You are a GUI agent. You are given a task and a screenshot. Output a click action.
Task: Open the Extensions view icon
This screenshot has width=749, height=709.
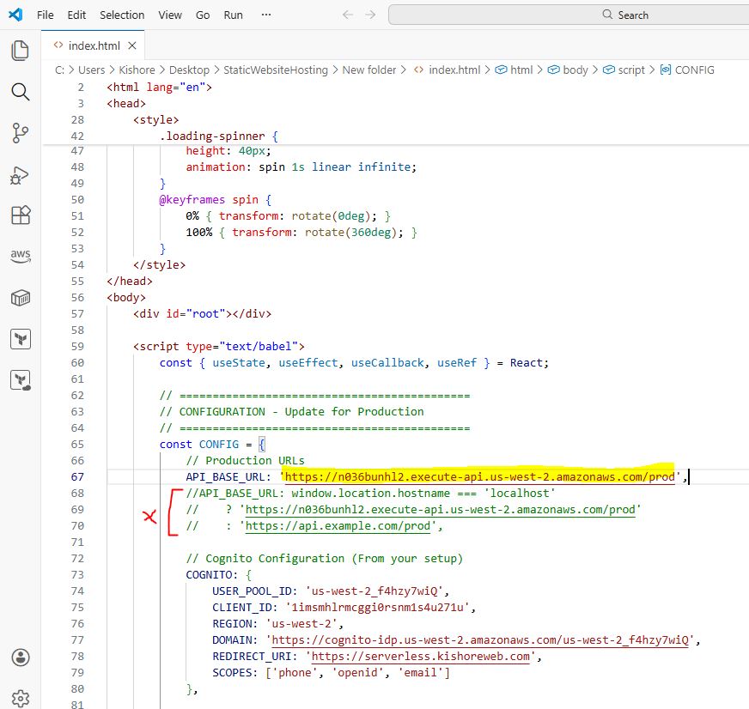21,215
